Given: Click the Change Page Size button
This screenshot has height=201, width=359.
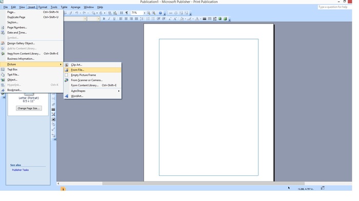Looking at the screenshot, I should pos(29,108).
